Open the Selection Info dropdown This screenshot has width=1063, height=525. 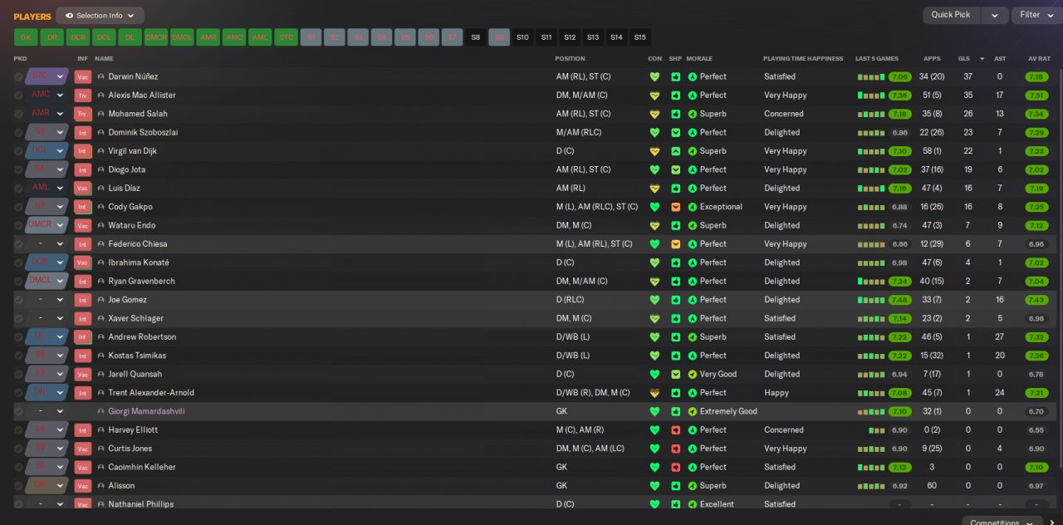[x=100, y=16]
